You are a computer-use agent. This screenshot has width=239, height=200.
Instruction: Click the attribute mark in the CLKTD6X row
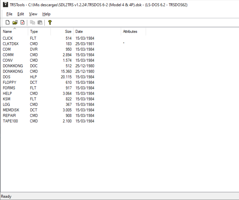(124, 43)
